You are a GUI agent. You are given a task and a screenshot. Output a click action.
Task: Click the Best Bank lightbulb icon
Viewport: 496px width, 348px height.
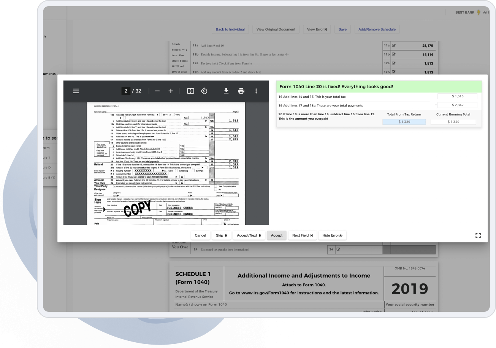479,13
